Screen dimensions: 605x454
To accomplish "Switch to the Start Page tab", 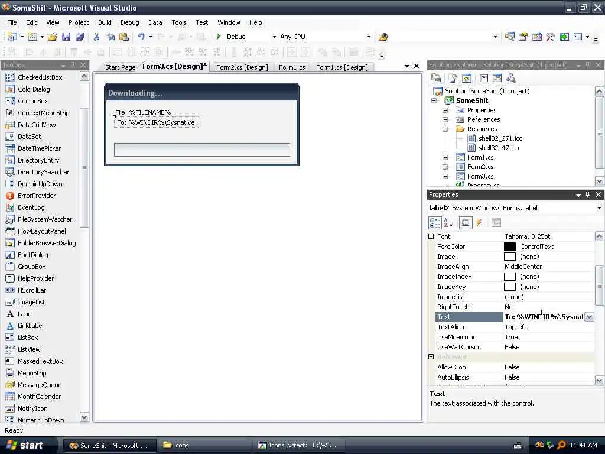I will coord(120,67).
